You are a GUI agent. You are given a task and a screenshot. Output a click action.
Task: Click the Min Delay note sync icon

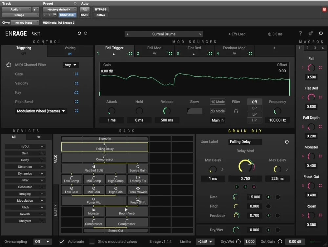coord(222,169)
